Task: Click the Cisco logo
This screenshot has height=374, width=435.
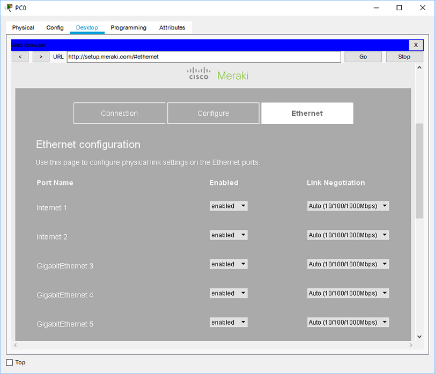Action: [x=198, y=74]
